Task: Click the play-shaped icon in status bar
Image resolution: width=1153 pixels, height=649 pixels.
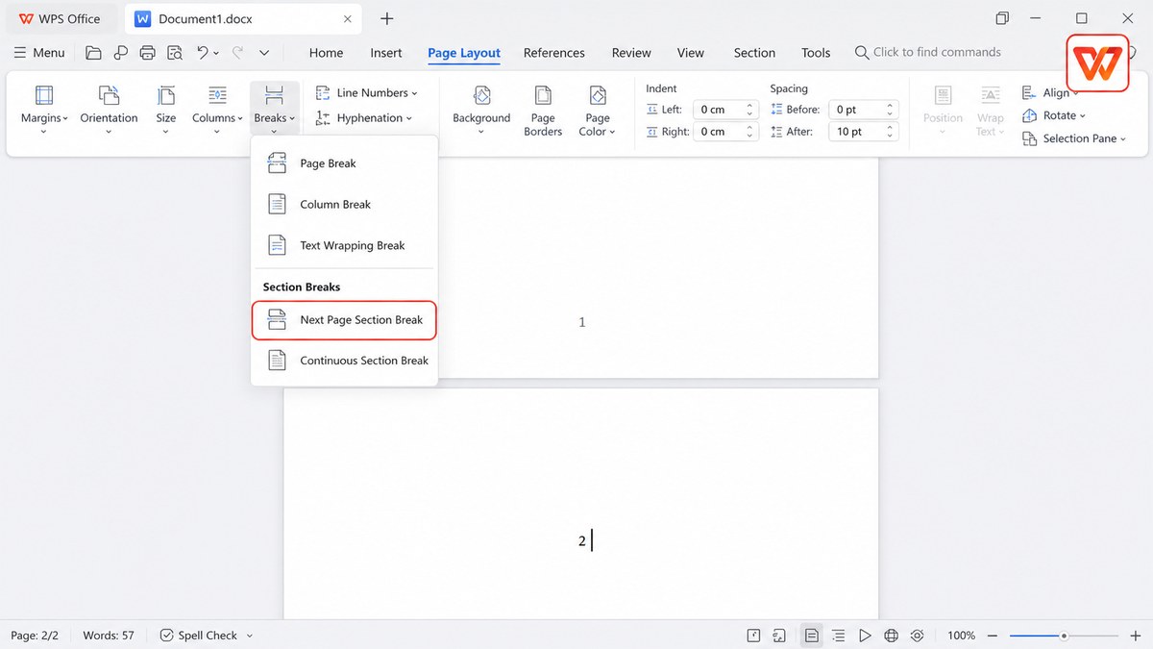Action: coord(865,636)
